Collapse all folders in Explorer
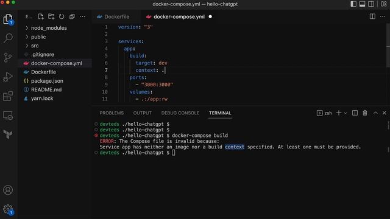The height and width of the screenshot is (219, 390). tap(72, 16)
